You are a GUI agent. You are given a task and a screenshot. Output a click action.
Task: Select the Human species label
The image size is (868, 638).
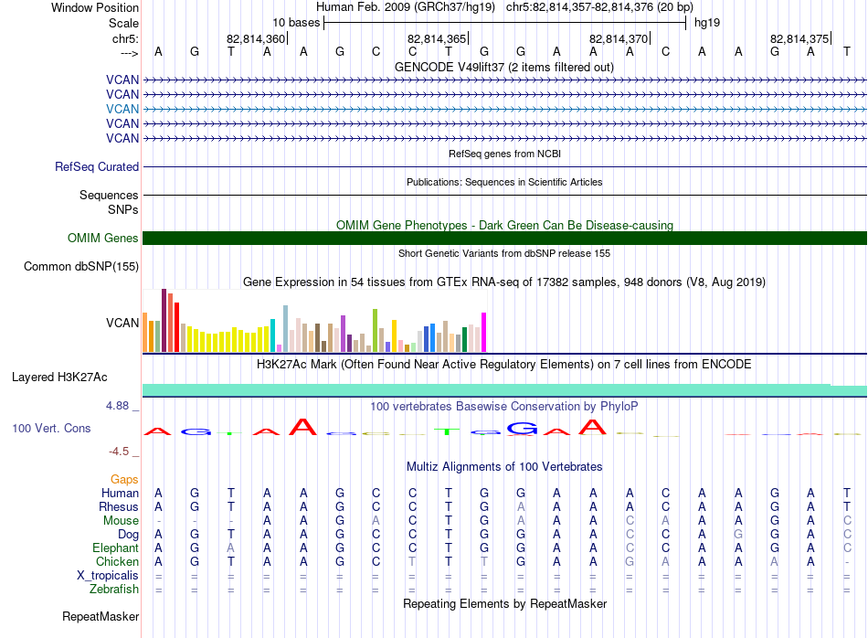coord(120,493)
